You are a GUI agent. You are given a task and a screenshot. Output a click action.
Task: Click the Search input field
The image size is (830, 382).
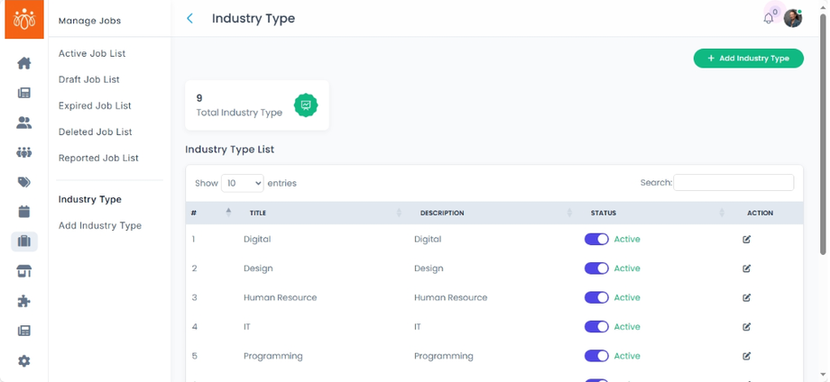coord(733,183)
